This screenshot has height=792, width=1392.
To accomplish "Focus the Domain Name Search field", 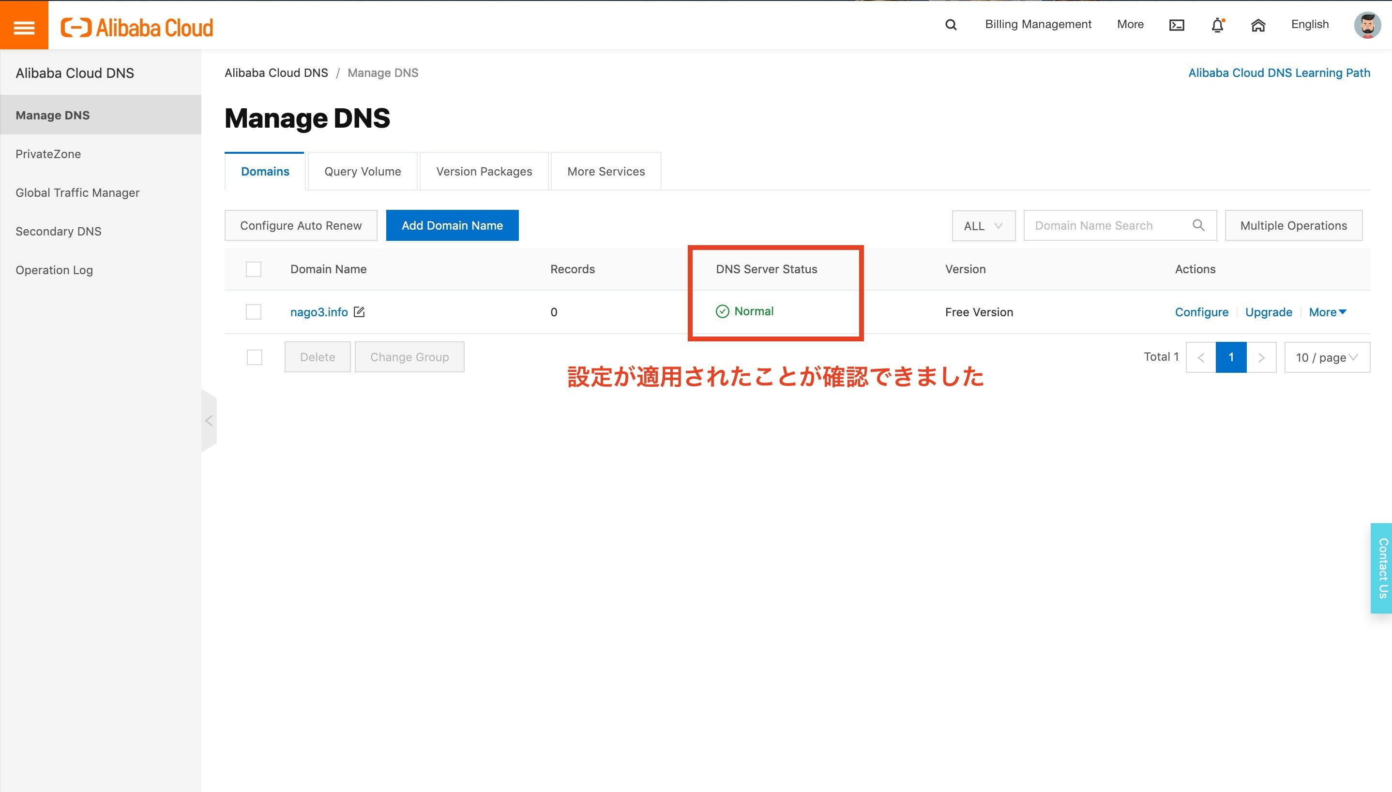I will [x=1120, y=225].
